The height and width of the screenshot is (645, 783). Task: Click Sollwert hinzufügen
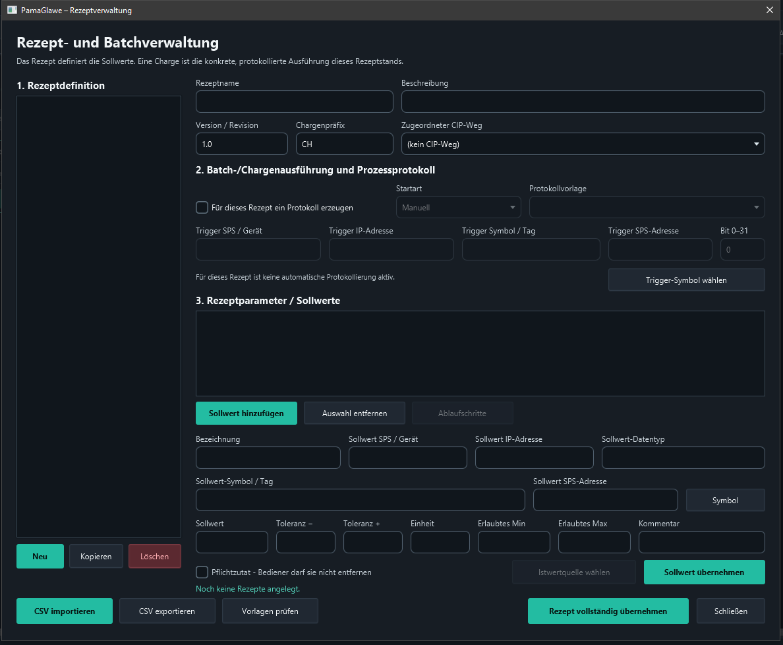pyautogui.click(x=246, y=413)
